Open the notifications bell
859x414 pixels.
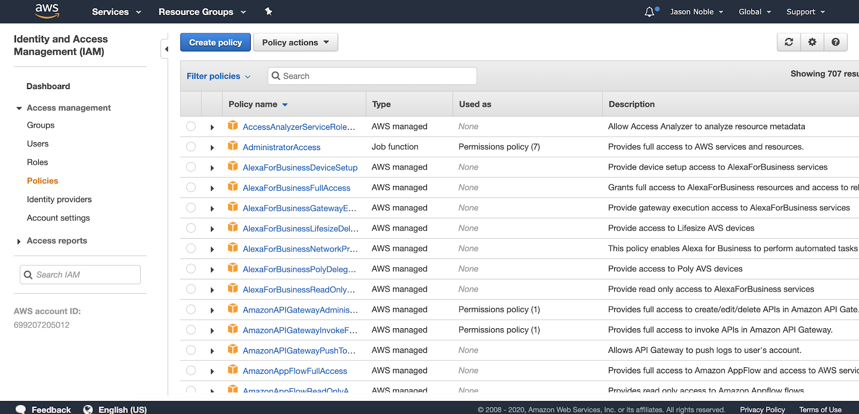coord(650,12)
